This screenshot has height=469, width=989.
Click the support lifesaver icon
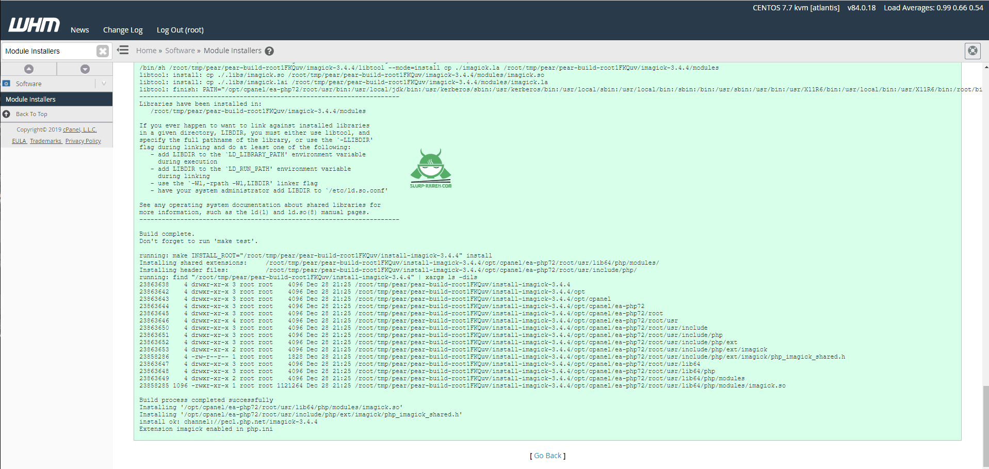click(x=972, y=51)
